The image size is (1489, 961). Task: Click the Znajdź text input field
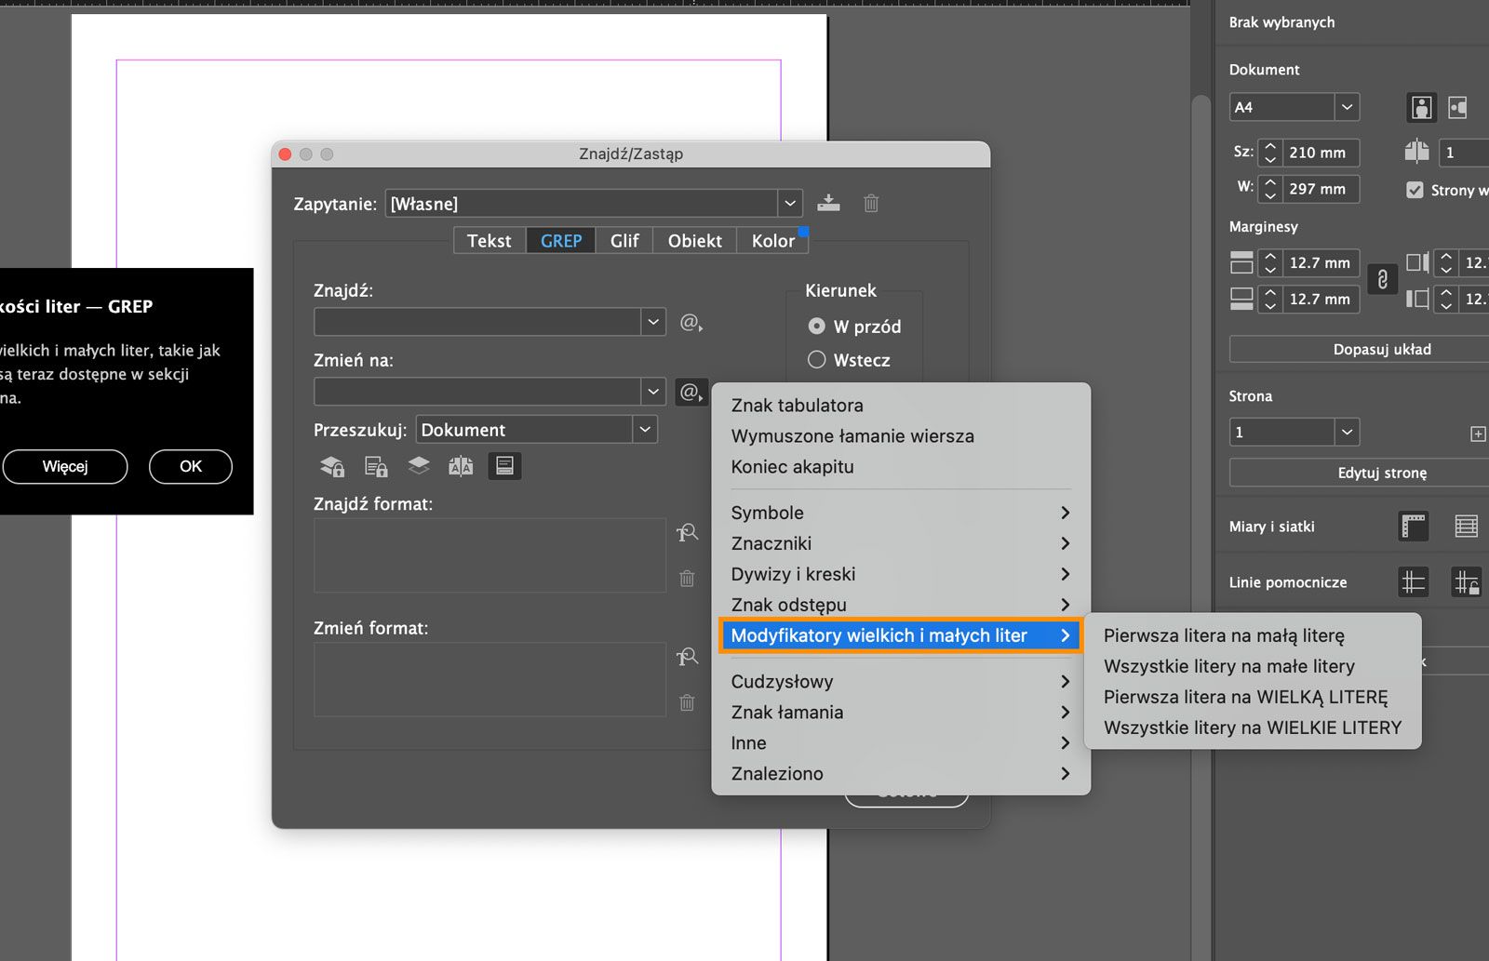click(x=477, y=322)
